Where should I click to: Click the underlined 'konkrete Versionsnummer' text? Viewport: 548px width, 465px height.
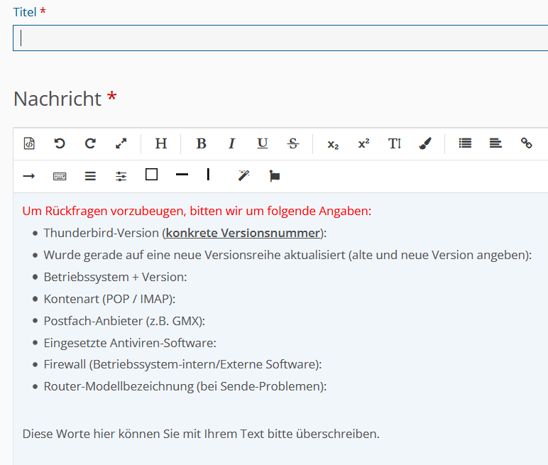tap(243, 233)
